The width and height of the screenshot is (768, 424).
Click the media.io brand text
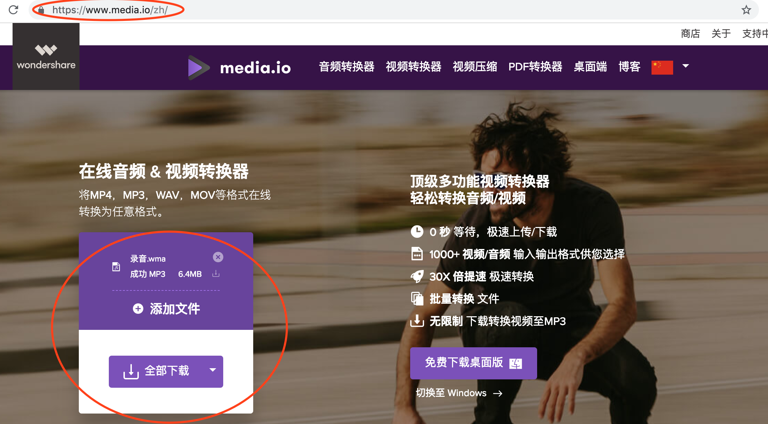(255, 68)
